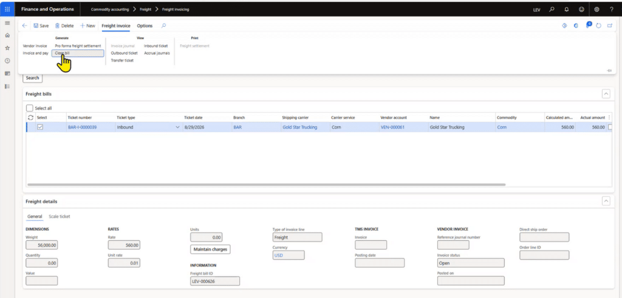Viewport: 622px width, 298px height.
Task: Click the back arrow icon
Action: coord(24,25)
